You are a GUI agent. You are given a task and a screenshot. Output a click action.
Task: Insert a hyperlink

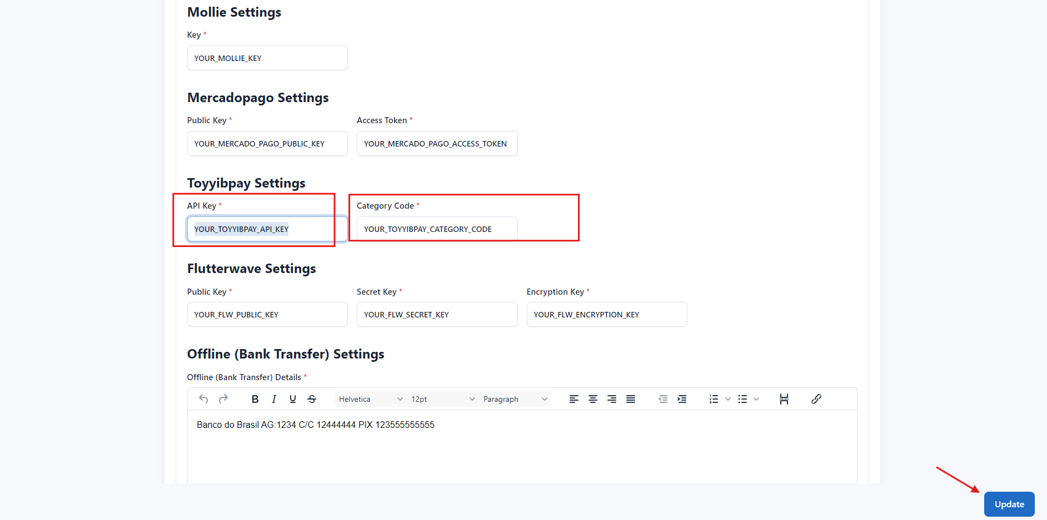(816, 399)
